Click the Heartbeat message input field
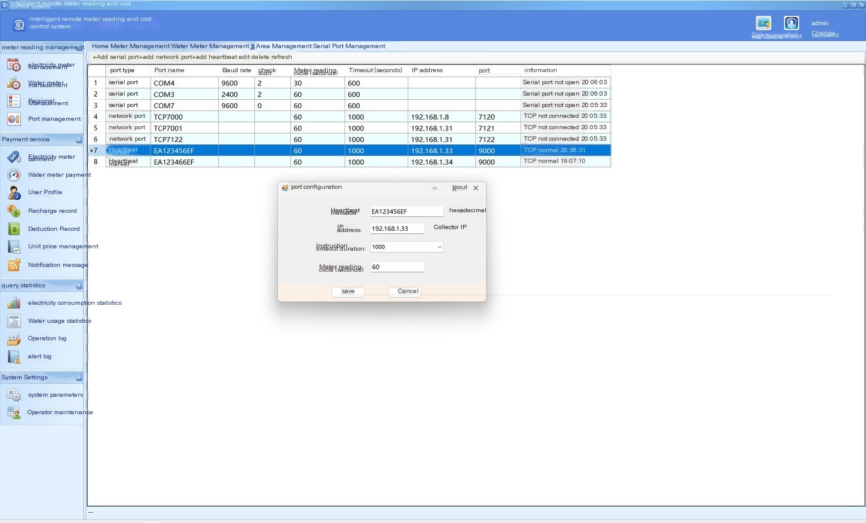This screenshot has width=866, height=523. (407, 212)
